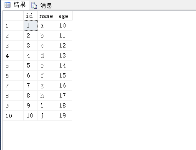The width and height of the screenshot is (196, 150).
Task: Click name cell 'a'
Action: click(47, 26)
